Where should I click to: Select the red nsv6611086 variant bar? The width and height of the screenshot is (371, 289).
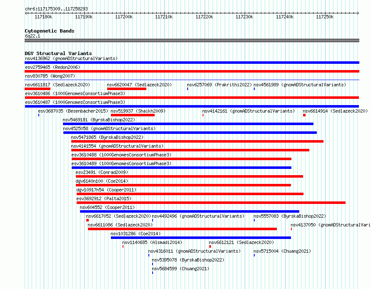182,229
